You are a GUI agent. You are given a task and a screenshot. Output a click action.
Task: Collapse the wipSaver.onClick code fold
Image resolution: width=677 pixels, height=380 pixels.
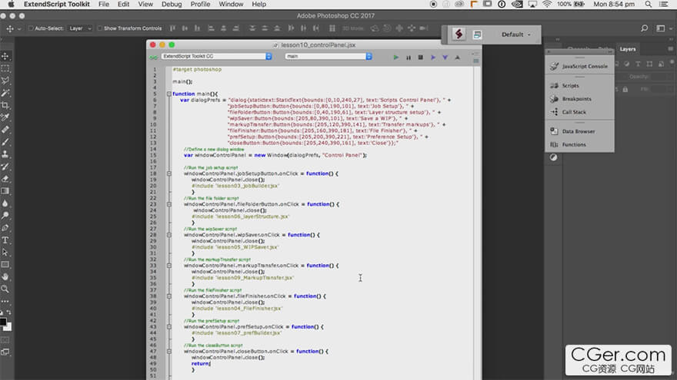(168, 235)
